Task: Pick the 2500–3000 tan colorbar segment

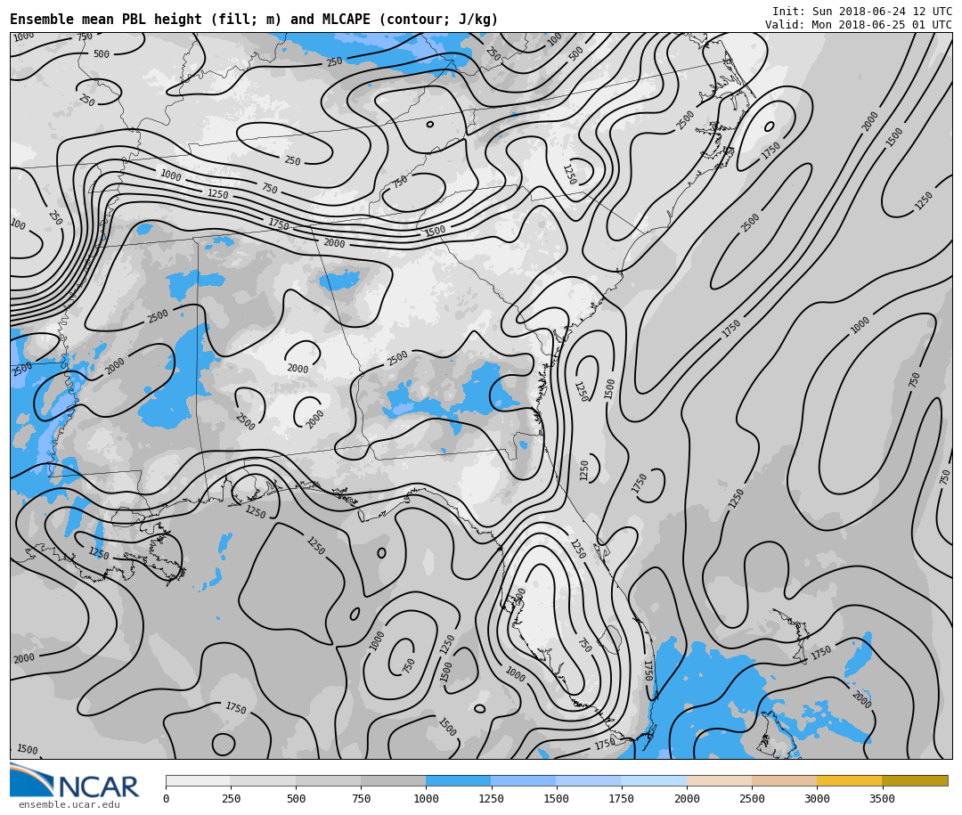Action: (784, 780)
